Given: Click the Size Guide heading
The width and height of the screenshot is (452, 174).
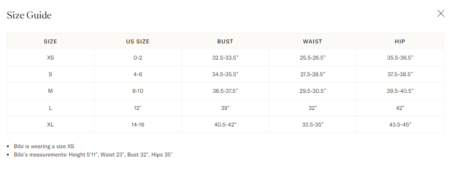Looking at the screenshot, I should [x=29, y=15].
